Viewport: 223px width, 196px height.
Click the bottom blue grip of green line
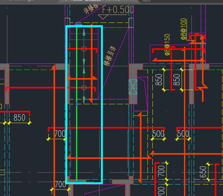click(x=78, y=182)
